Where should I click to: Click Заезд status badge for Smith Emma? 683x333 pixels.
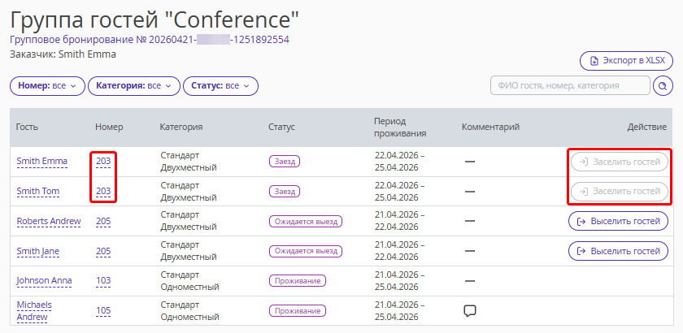coord(285,162)
